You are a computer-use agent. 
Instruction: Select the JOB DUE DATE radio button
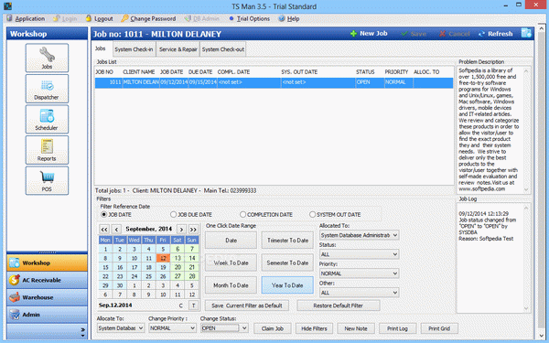click(x=173, y=214)
